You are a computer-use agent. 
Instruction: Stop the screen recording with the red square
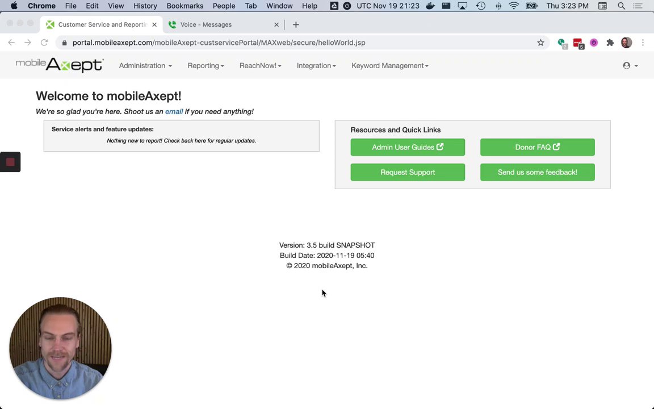pyautogui.click(x=10, y=162)
